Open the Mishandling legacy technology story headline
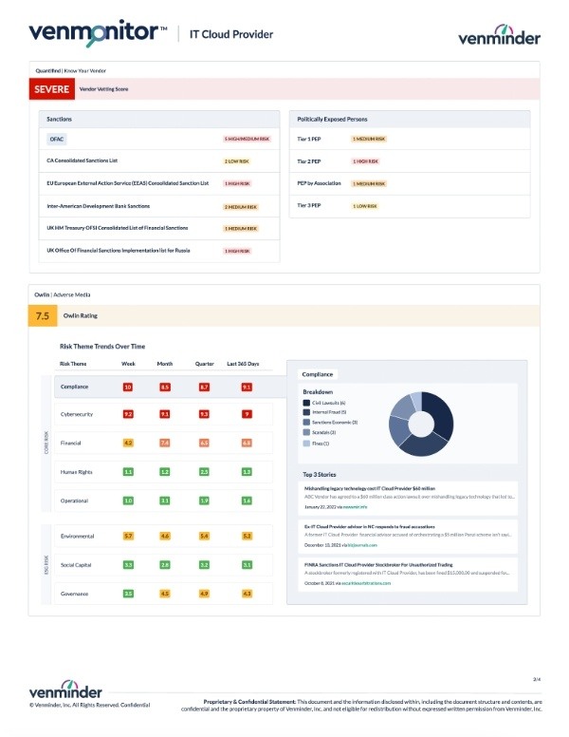This screenshot has height=737, width=569. pos(368,487)
